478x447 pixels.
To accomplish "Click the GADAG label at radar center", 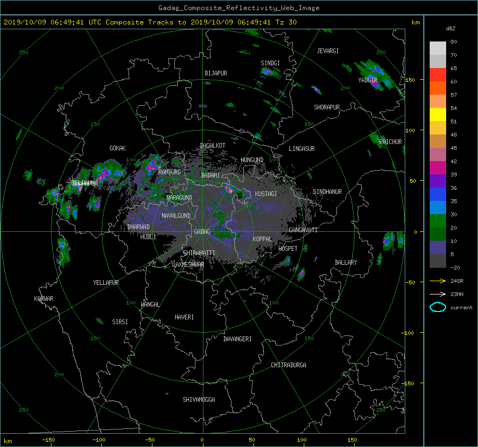I will 202,232.
